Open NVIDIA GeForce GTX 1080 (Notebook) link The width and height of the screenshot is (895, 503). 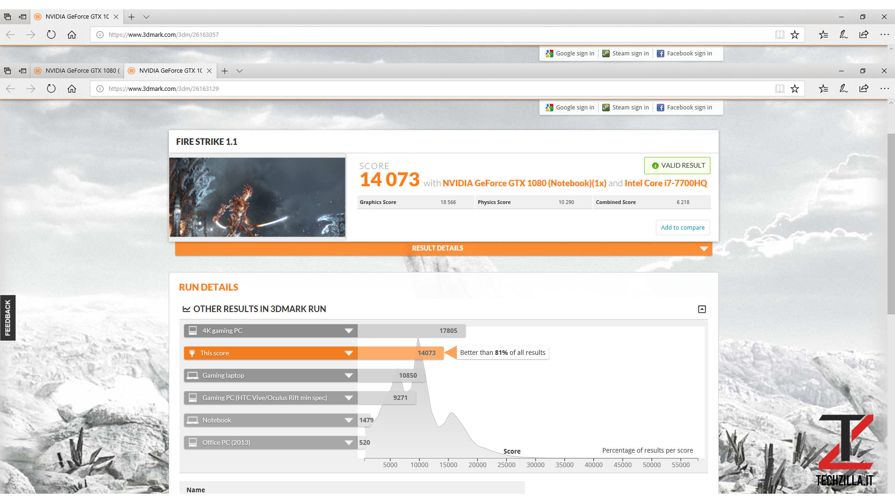tap(524, 183)
